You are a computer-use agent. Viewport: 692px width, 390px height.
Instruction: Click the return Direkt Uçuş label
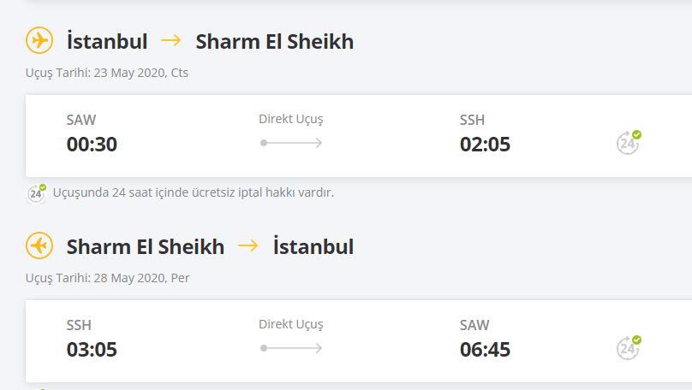click(x=291, y=324)
